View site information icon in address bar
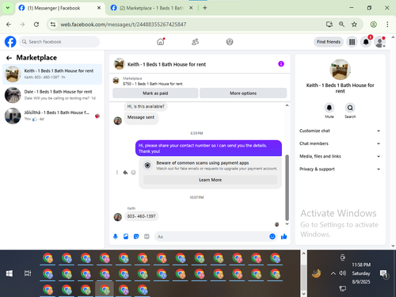This screenshot has width=396, height=297. coord(53,25)
